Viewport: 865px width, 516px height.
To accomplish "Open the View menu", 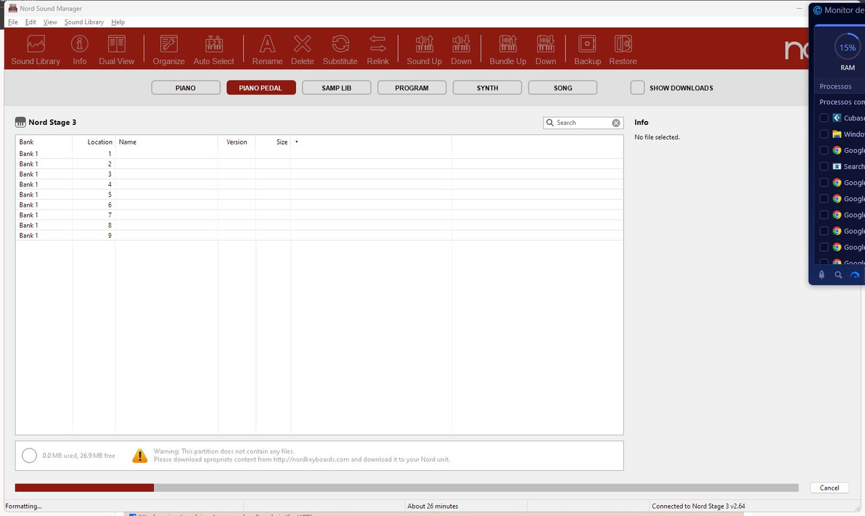I will [x=50, y=22].
